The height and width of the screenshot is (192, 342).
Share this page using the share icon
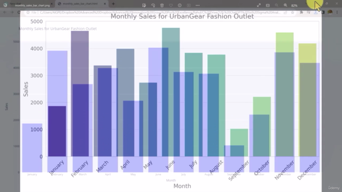(285, 12)
